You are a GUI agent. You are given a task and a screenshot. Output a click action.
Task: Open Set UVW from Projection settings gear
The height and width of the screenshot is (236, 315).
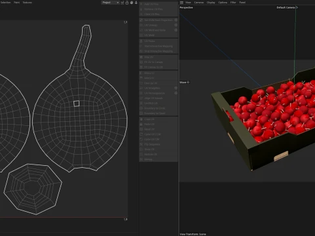[x=176, y=20]
